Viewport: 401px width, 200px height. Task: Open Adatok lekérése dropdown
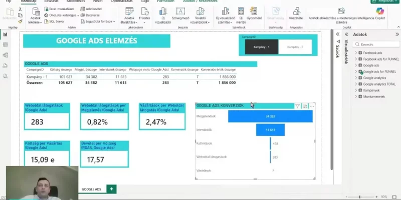(x=36, y=16)
